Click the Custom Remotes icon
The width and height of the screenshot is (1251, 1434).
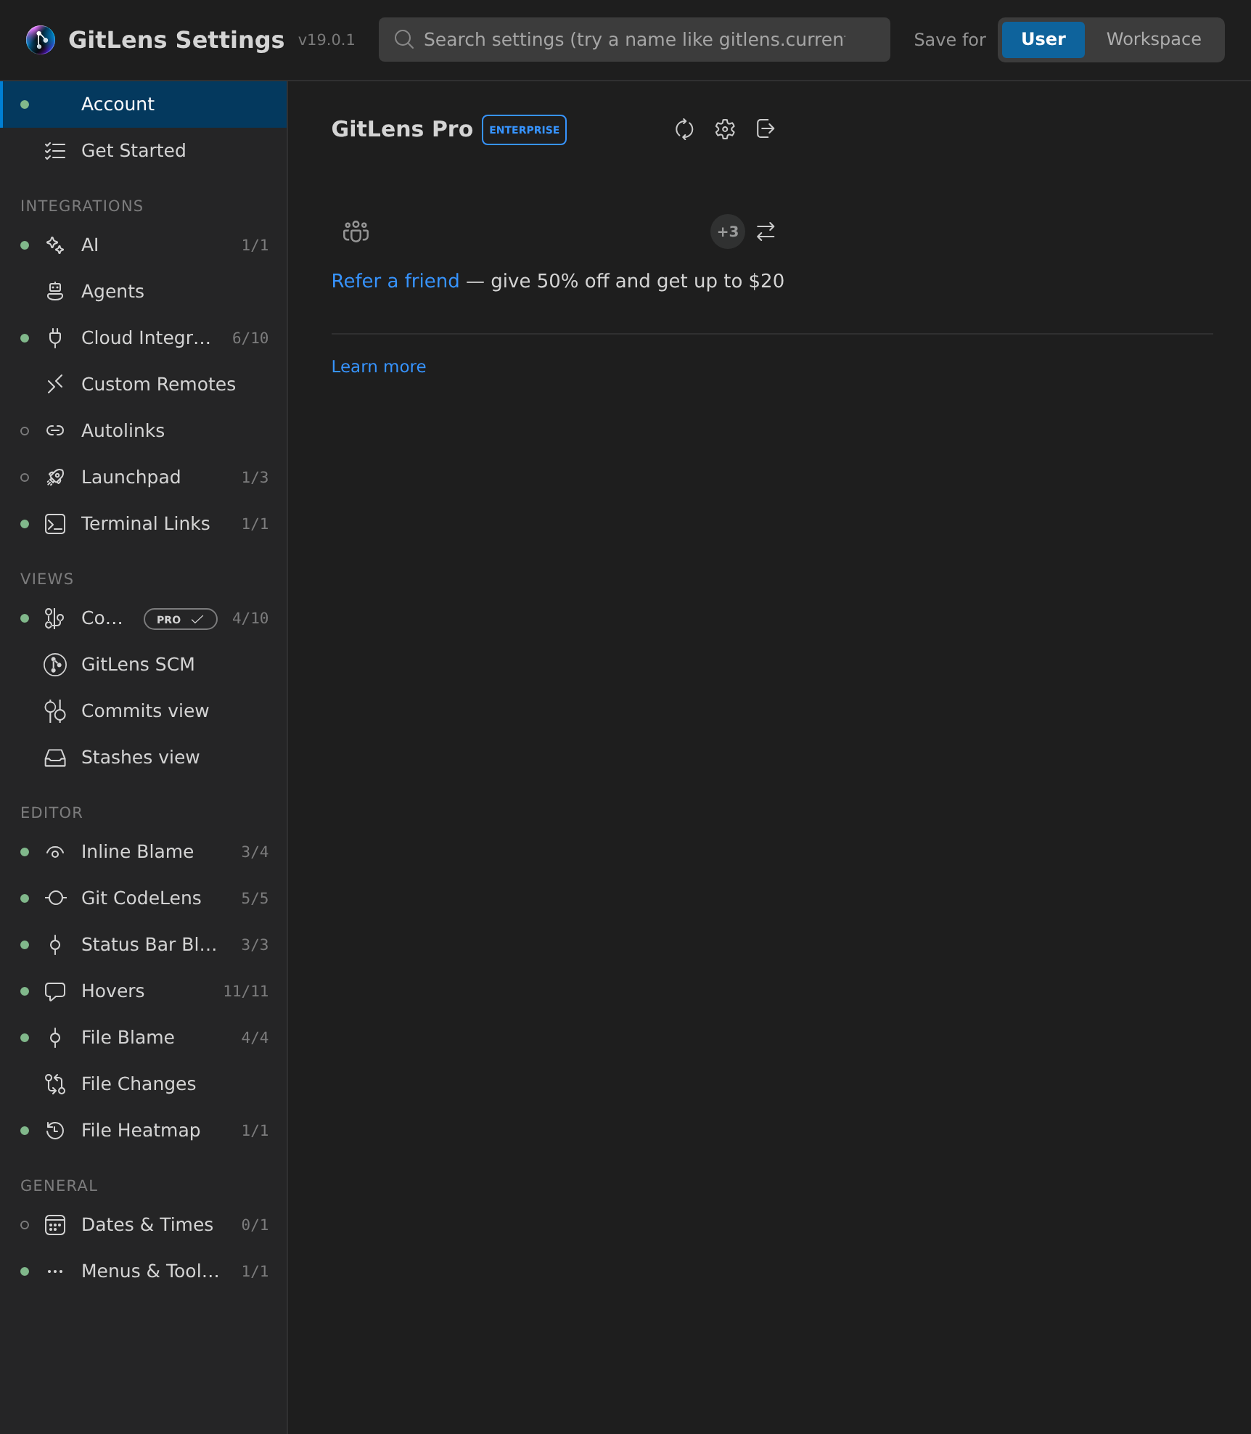55,385
